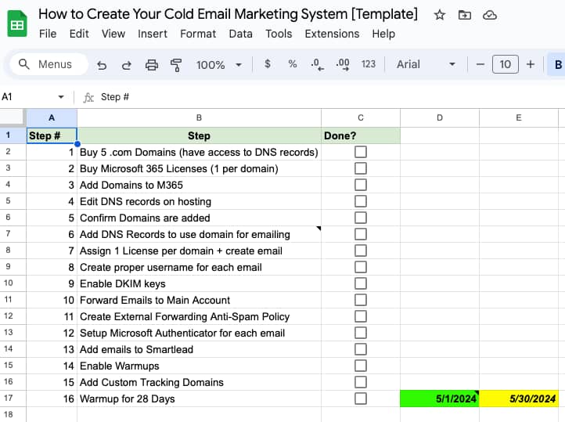Select the green 5/1/2024 cell

[440, 399]
